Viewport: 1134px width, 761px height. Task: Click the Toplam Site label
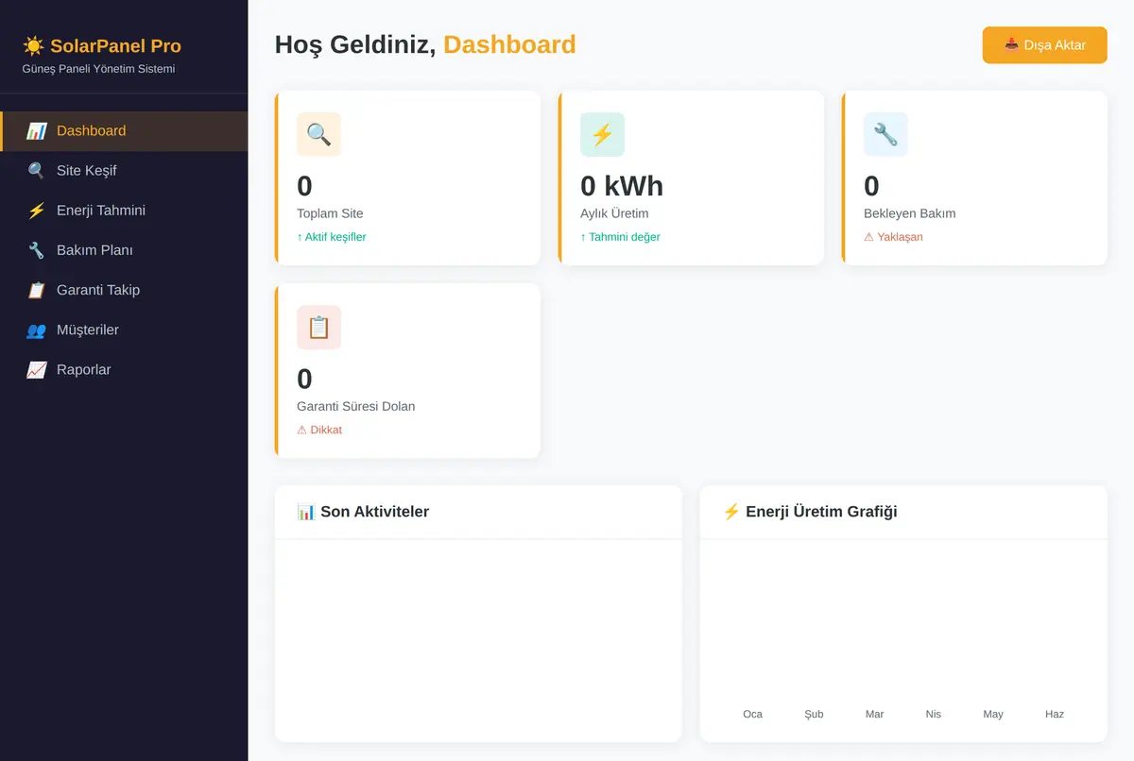click(330, 213)
